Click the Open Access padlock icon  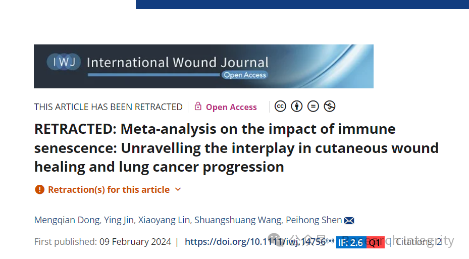pyautogui.click(x=198, y=106)
